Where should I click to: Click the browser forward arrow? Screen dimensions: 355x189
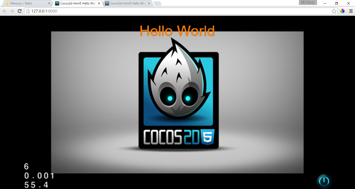[12, 11]
